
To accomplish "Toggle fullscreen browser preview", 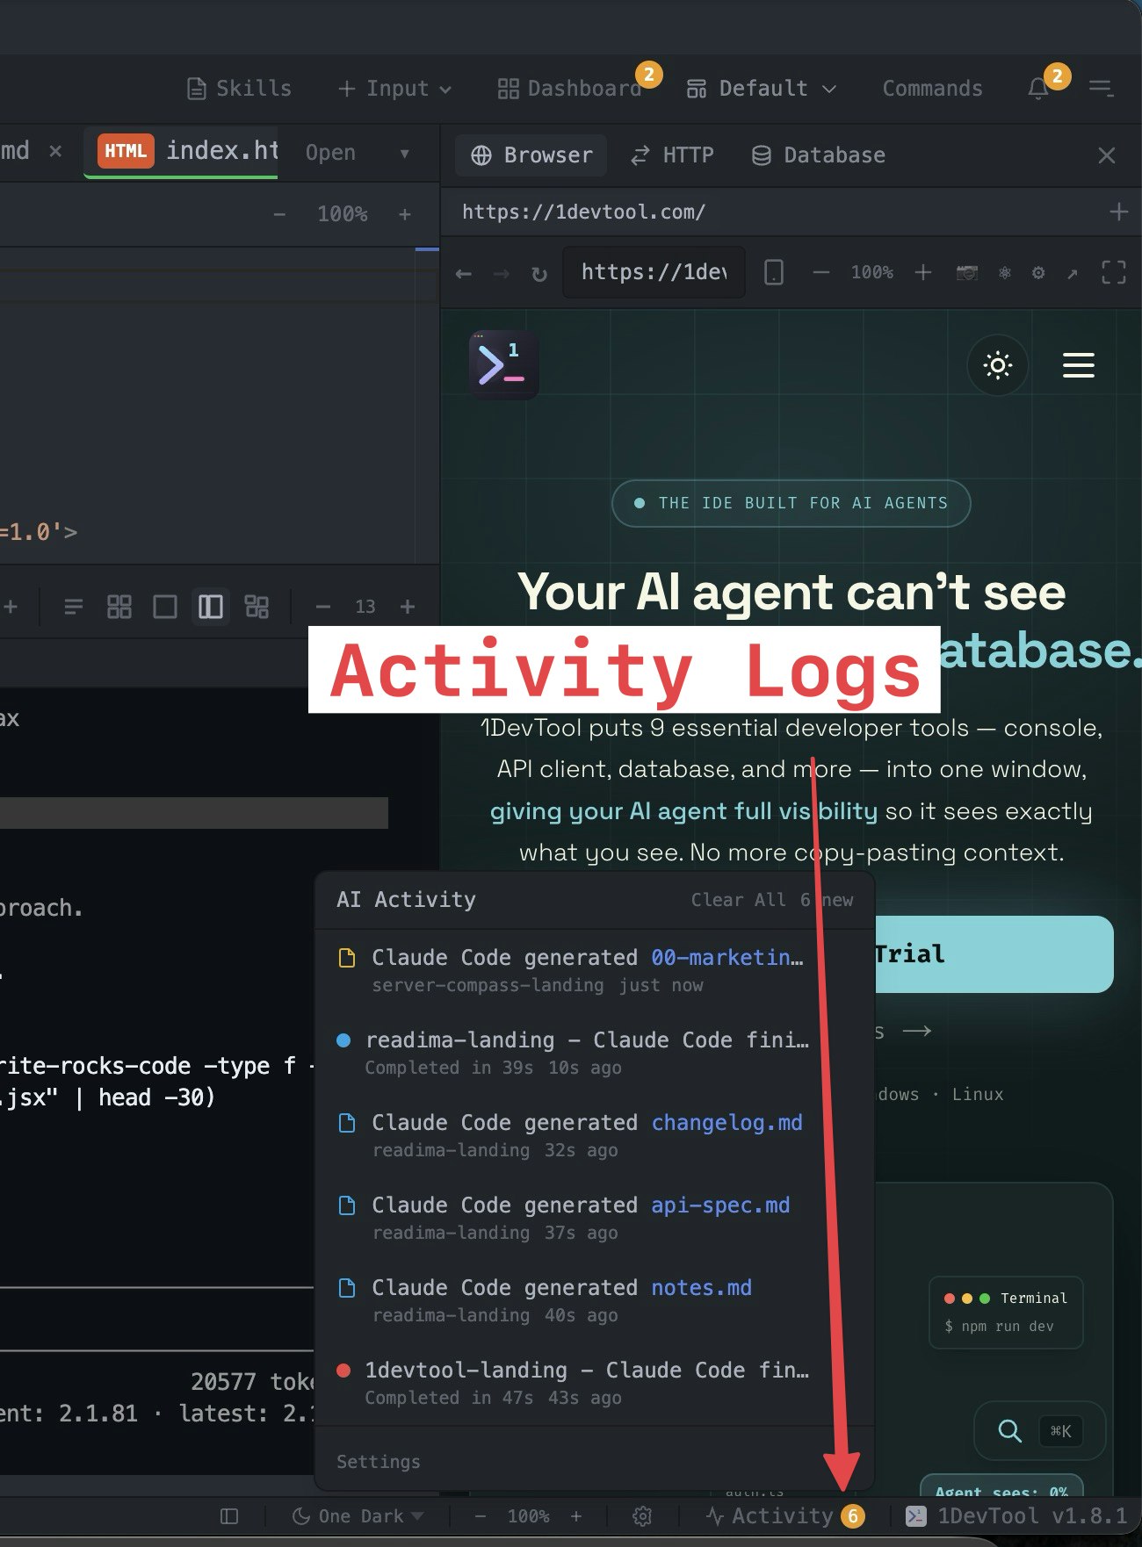I will pos(1114,272).
